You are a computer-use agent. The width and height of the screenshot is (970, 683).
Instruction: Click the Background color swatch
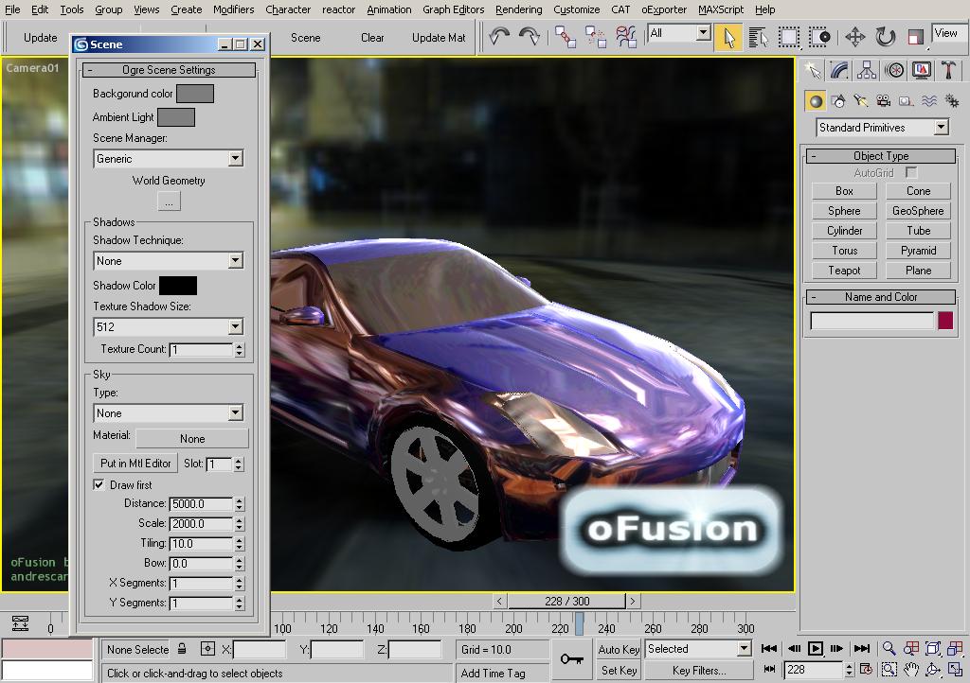coord(195,94)
